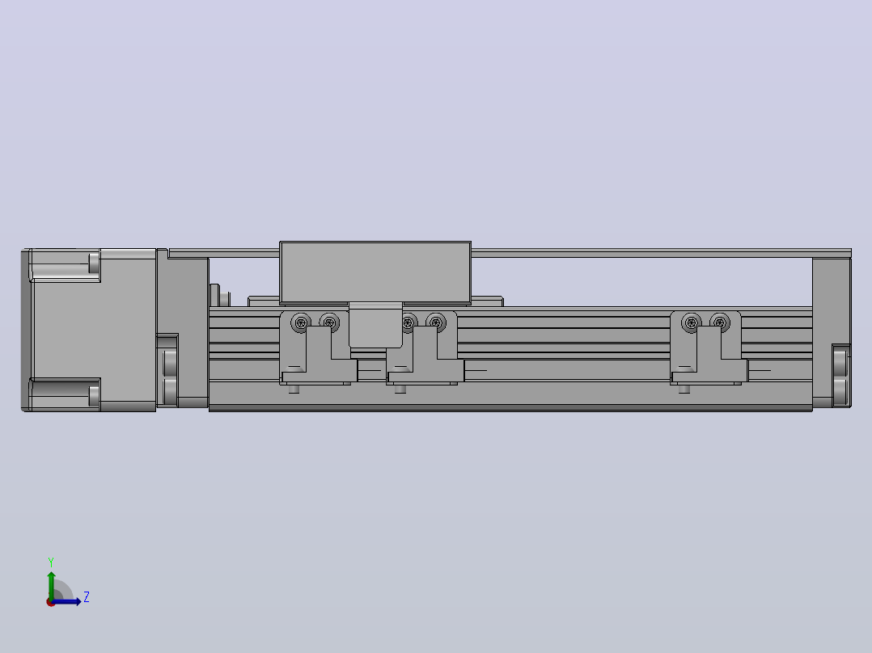Screen dimensions: 872x653
Task: Select the small tab hanging below the carriage block
Action: point(375,325)
